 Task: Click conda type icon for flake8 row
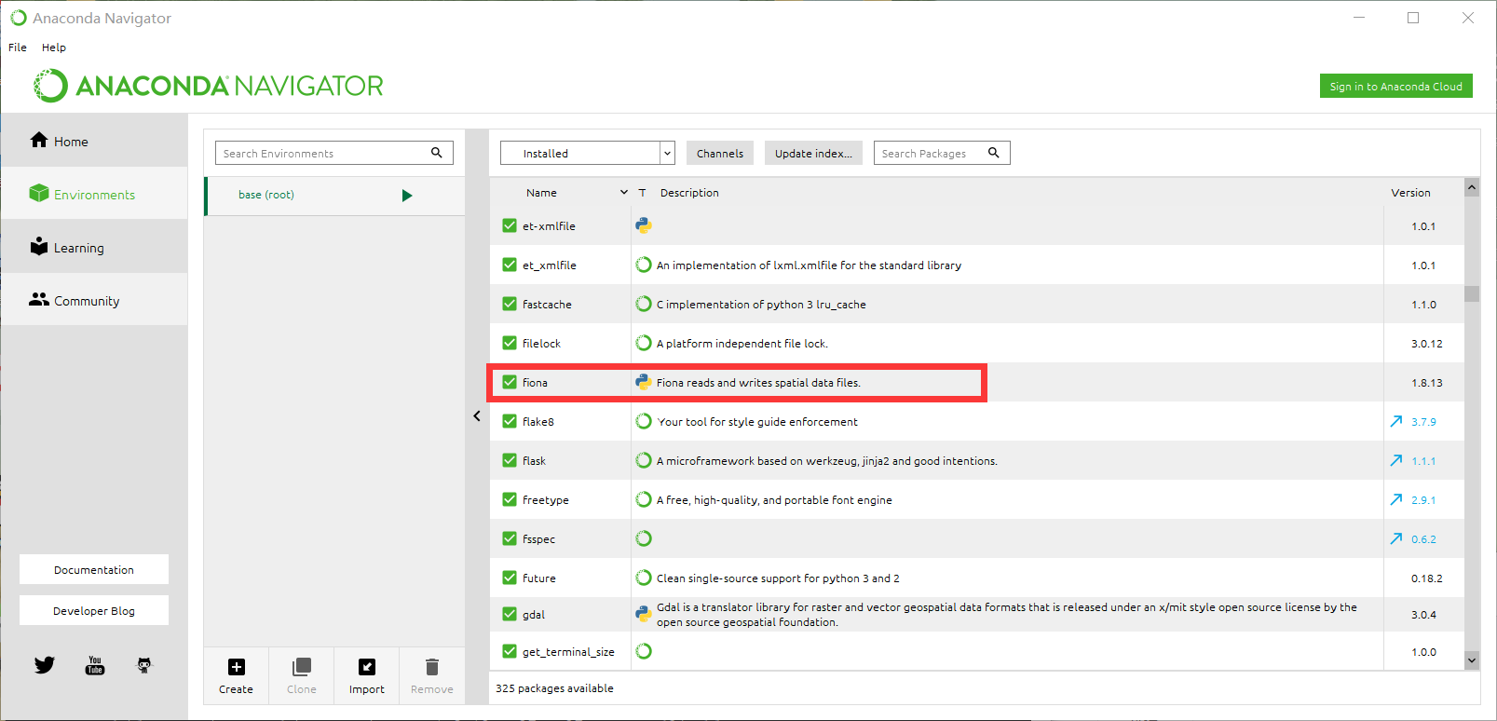click(x=644, y=421)
